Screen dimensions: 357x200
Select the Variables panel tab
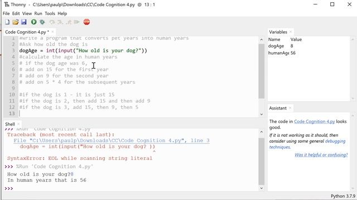coord(278,32)
